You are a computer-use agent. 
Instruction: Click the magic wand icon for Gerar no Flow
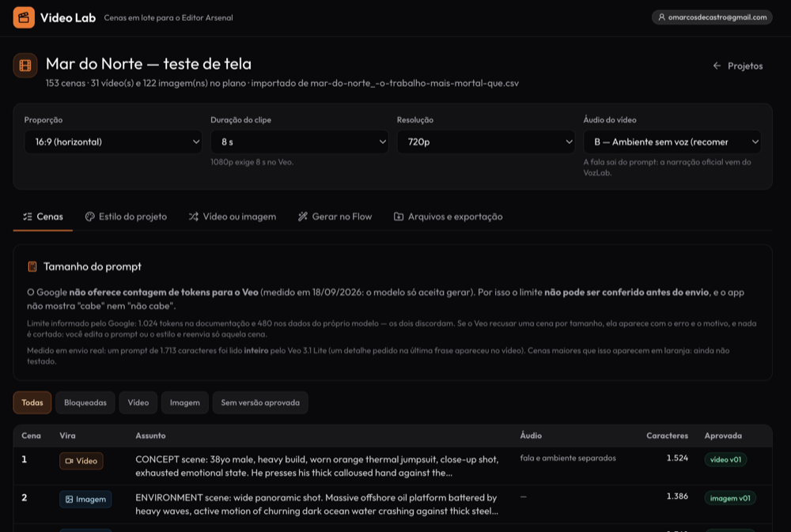[303, 217]
